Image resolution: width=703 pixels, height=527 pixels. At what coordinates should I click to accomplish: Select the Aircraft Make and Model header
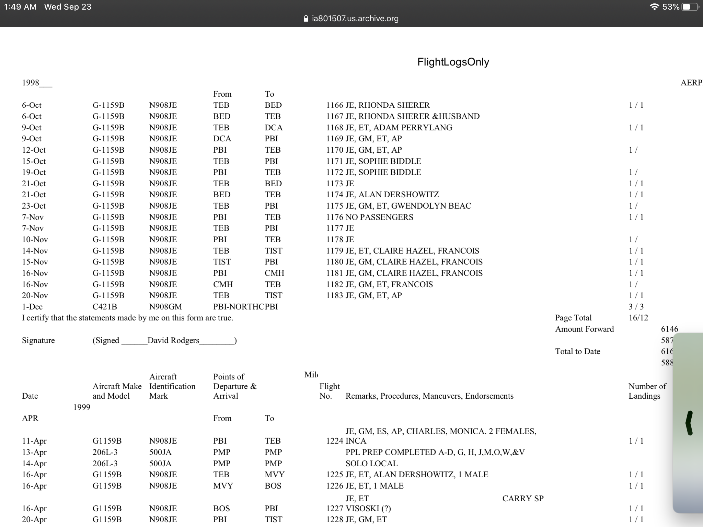tap(117, 391)
